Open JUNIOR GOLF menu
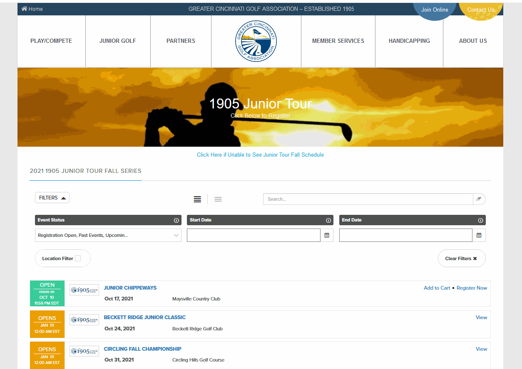 [118, 41]
